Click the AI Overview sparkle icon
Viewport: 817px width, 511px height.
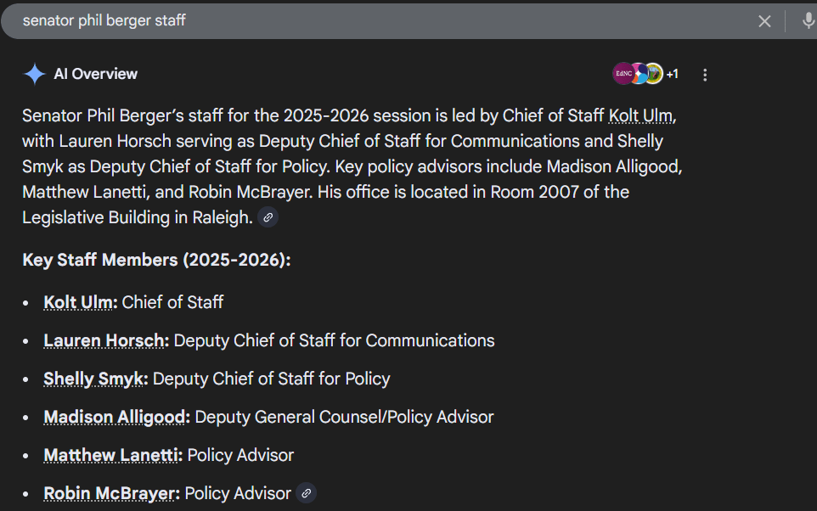pos(35,75)
